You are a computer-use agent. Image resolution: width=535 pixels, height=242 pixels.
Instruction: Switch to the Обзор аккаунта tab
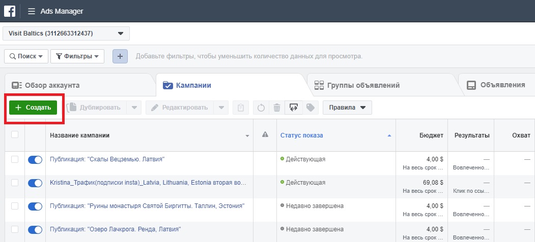[52, 85]
